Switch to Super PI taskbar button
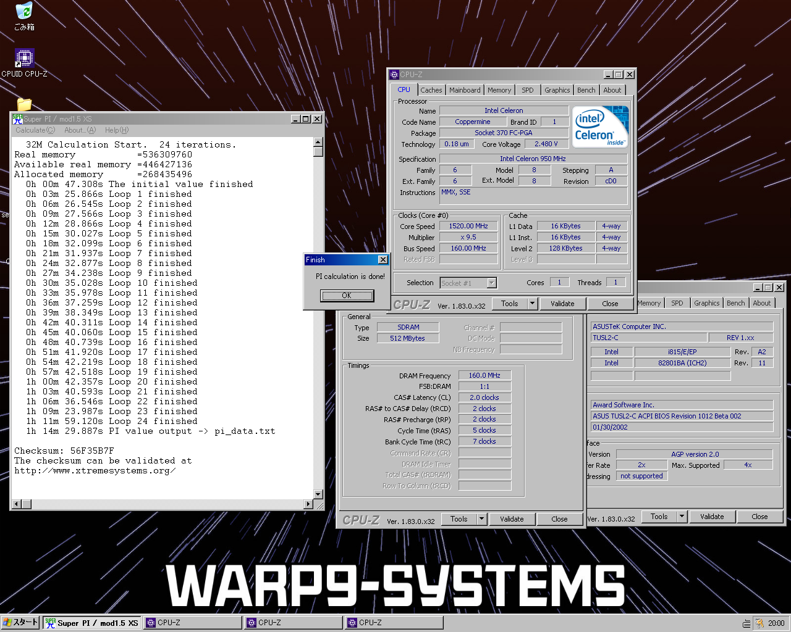This screenshot has width=791, height=632. [x=92, y=623]
